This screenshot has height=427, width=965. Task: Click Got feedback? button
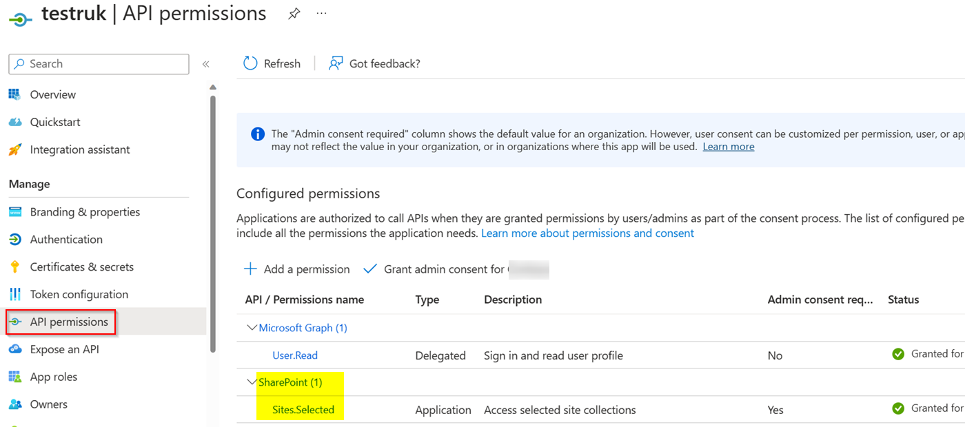tap(374, 63)
